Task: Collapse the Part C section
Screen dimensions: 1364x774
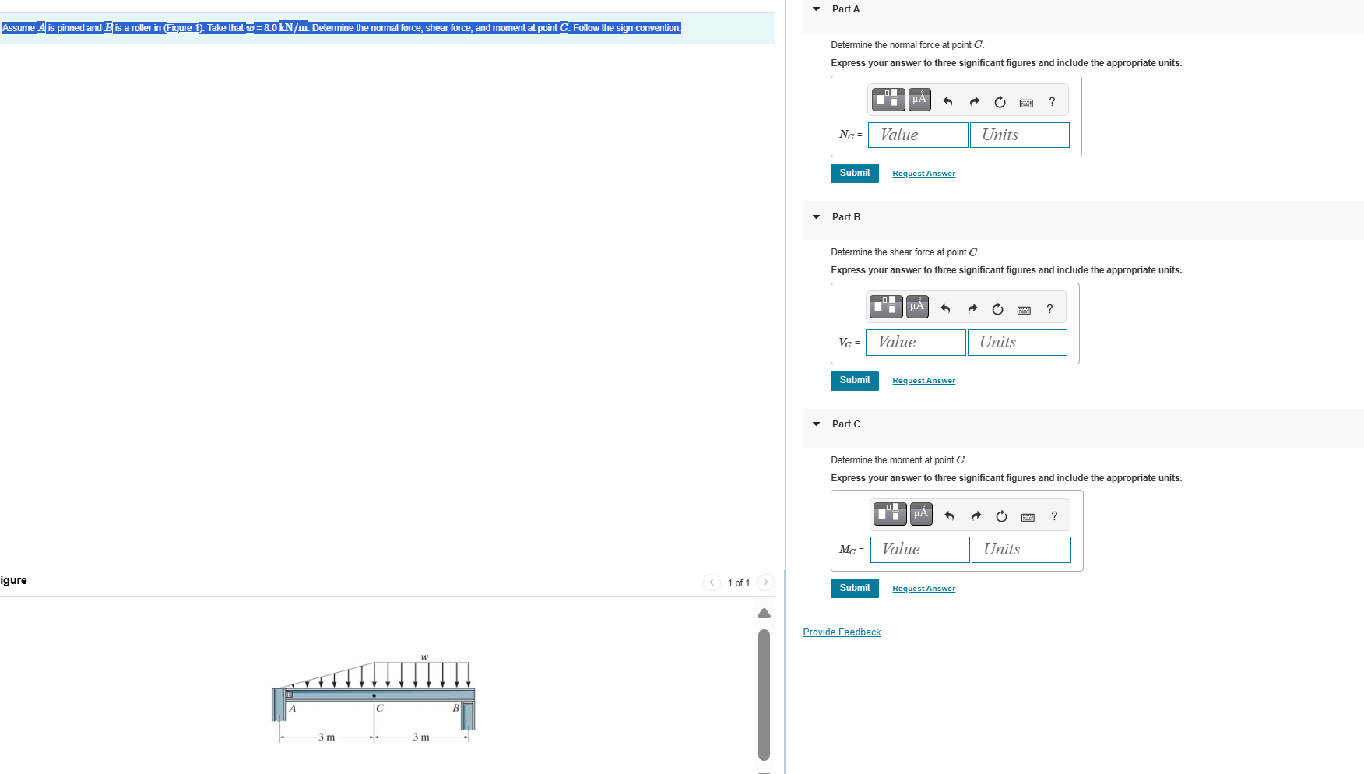Action: 815,424
